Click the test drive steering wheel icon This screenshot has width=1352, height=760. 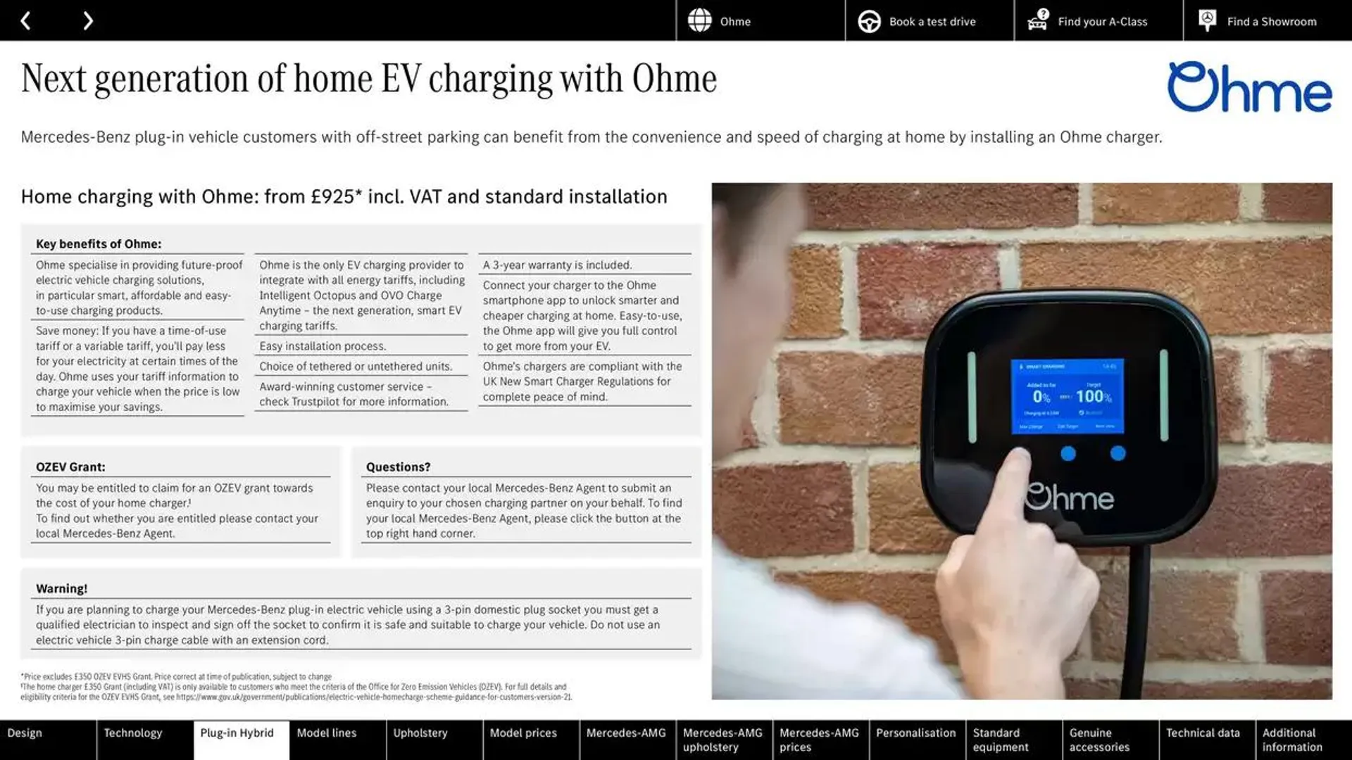(x=868, y=20)
